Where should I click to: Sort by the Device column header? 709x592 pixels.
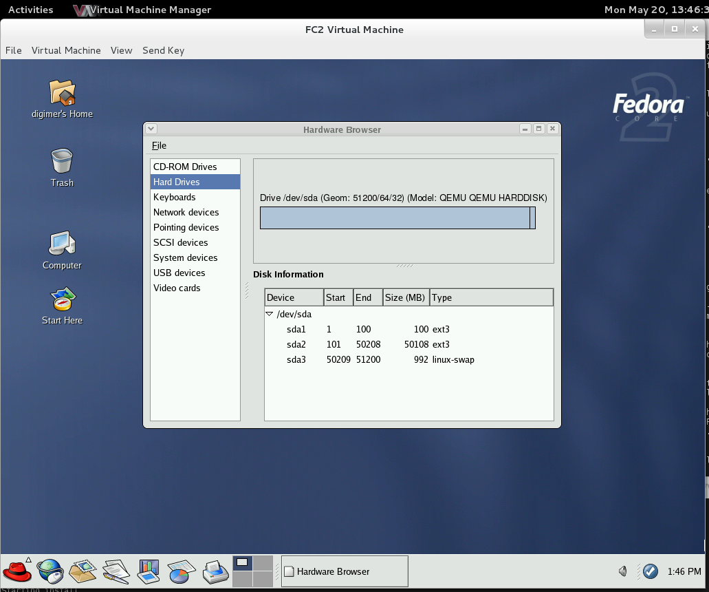(294, 297)
